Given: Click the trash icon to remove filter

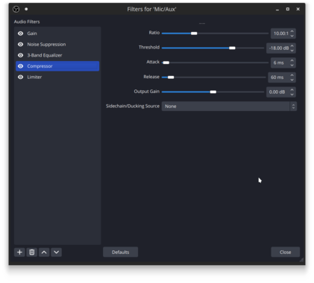Looking at the screenshot, I should (x=32, y=252).
